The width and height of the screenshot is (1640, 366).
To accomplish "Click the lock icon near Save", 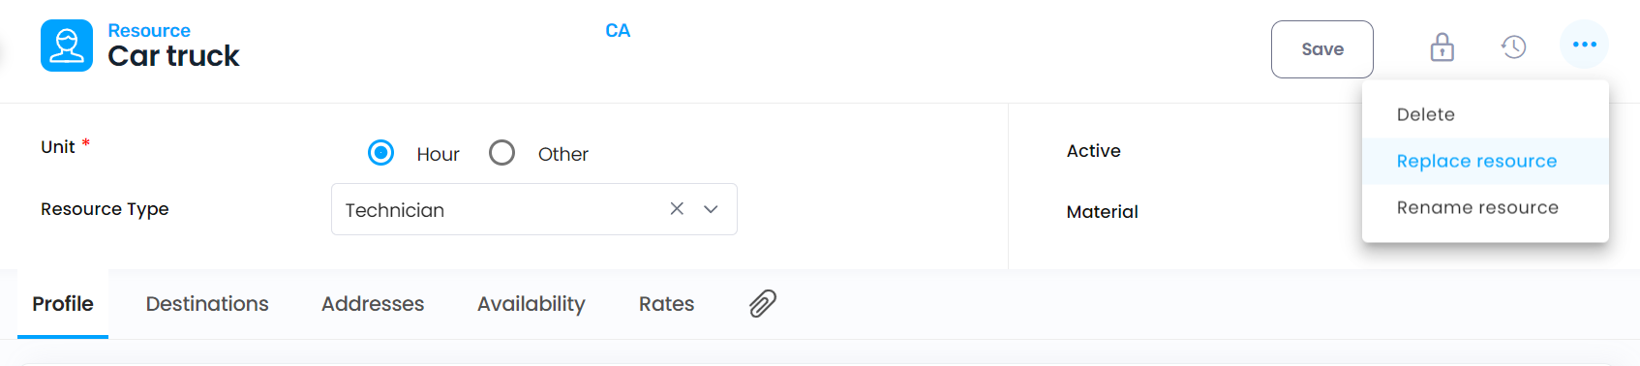I will (1443, 46).
